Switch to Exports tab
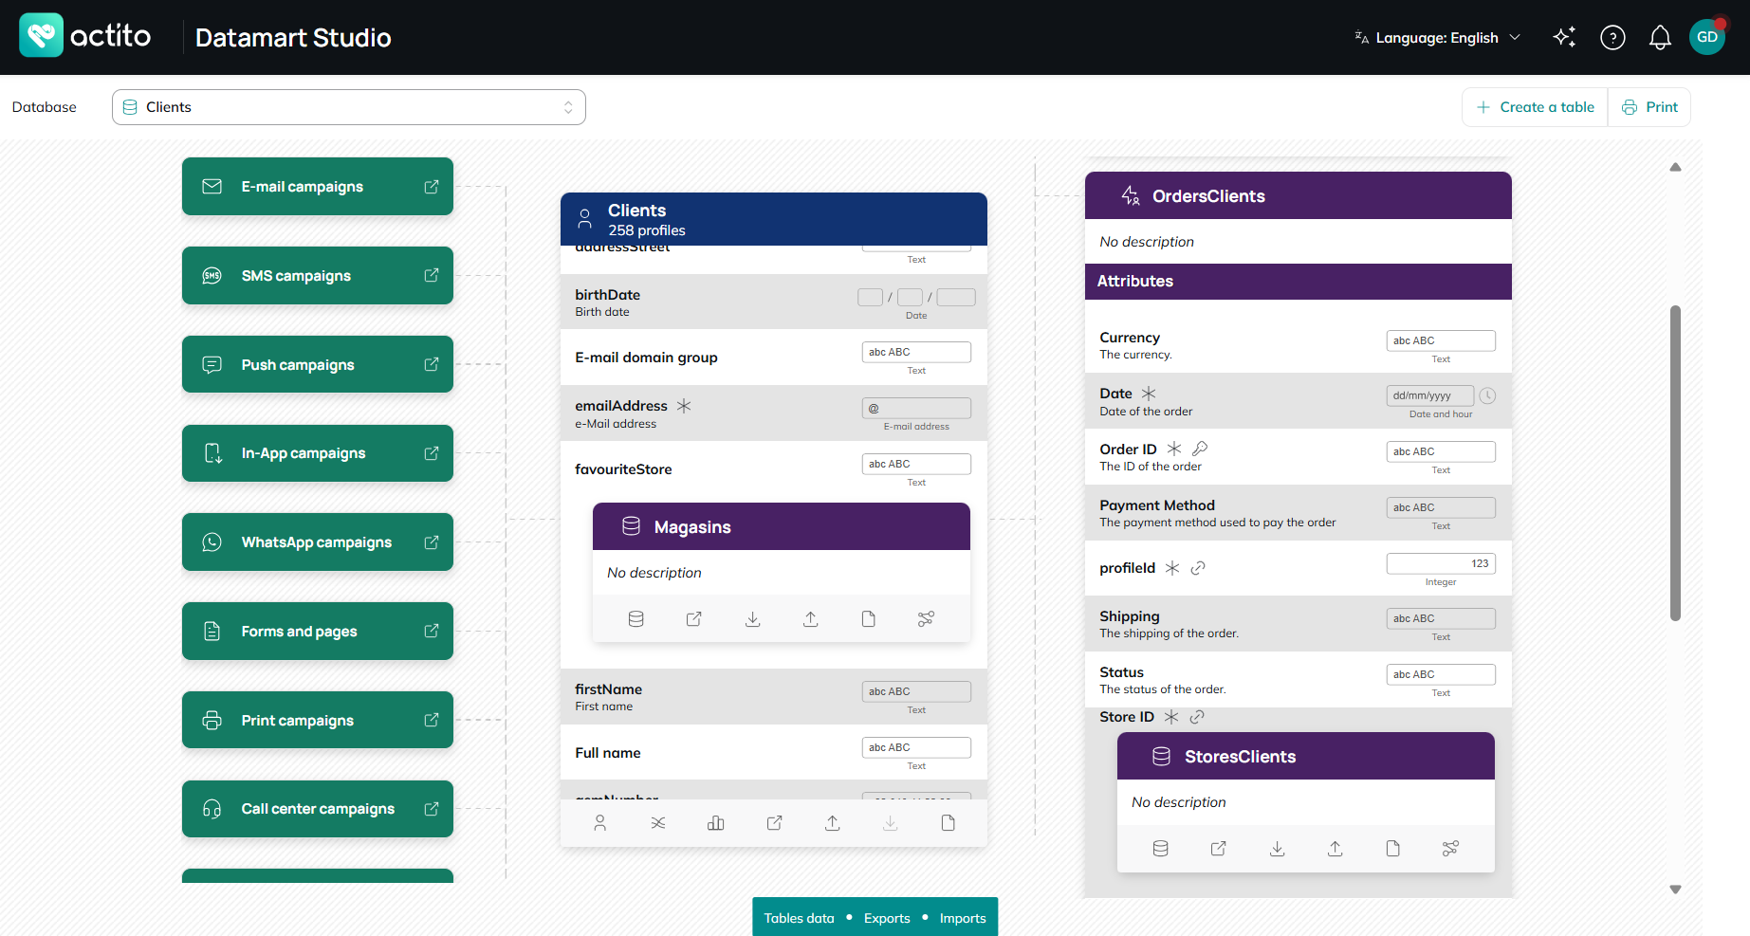Screen dimensions: 1750x936 click(887, 918)
